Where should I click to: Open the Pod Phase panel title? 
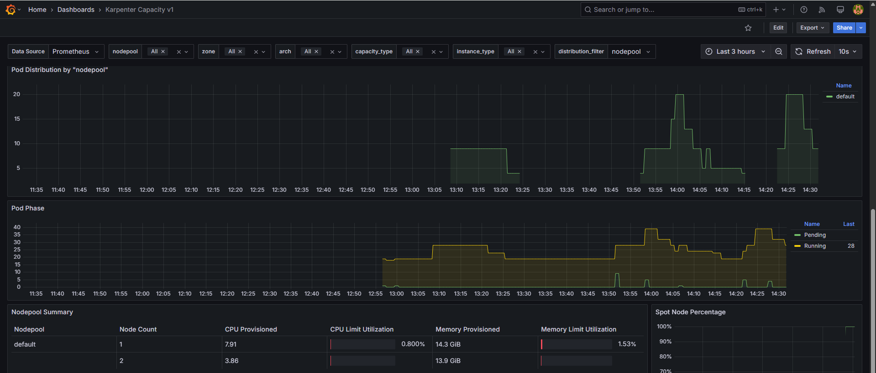pyautogui.click(x=28, y=208)
